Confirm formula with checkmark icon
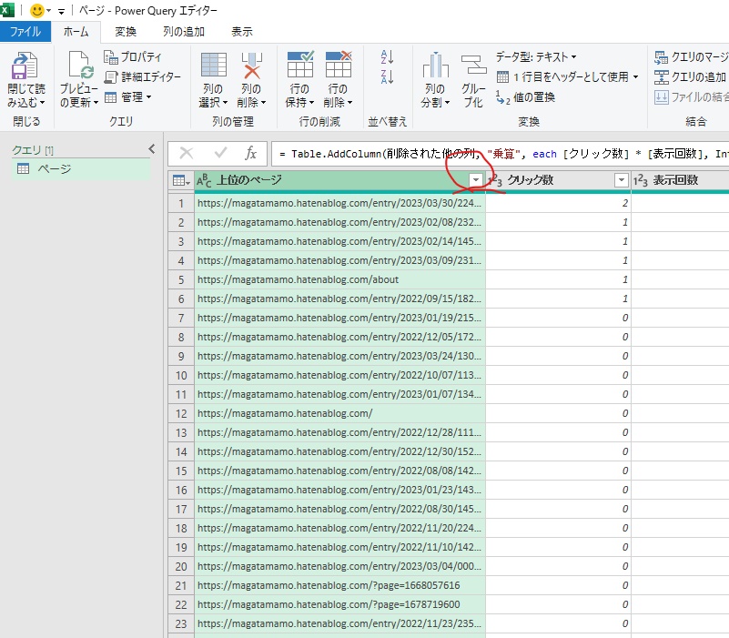 [x=221, y=153]
